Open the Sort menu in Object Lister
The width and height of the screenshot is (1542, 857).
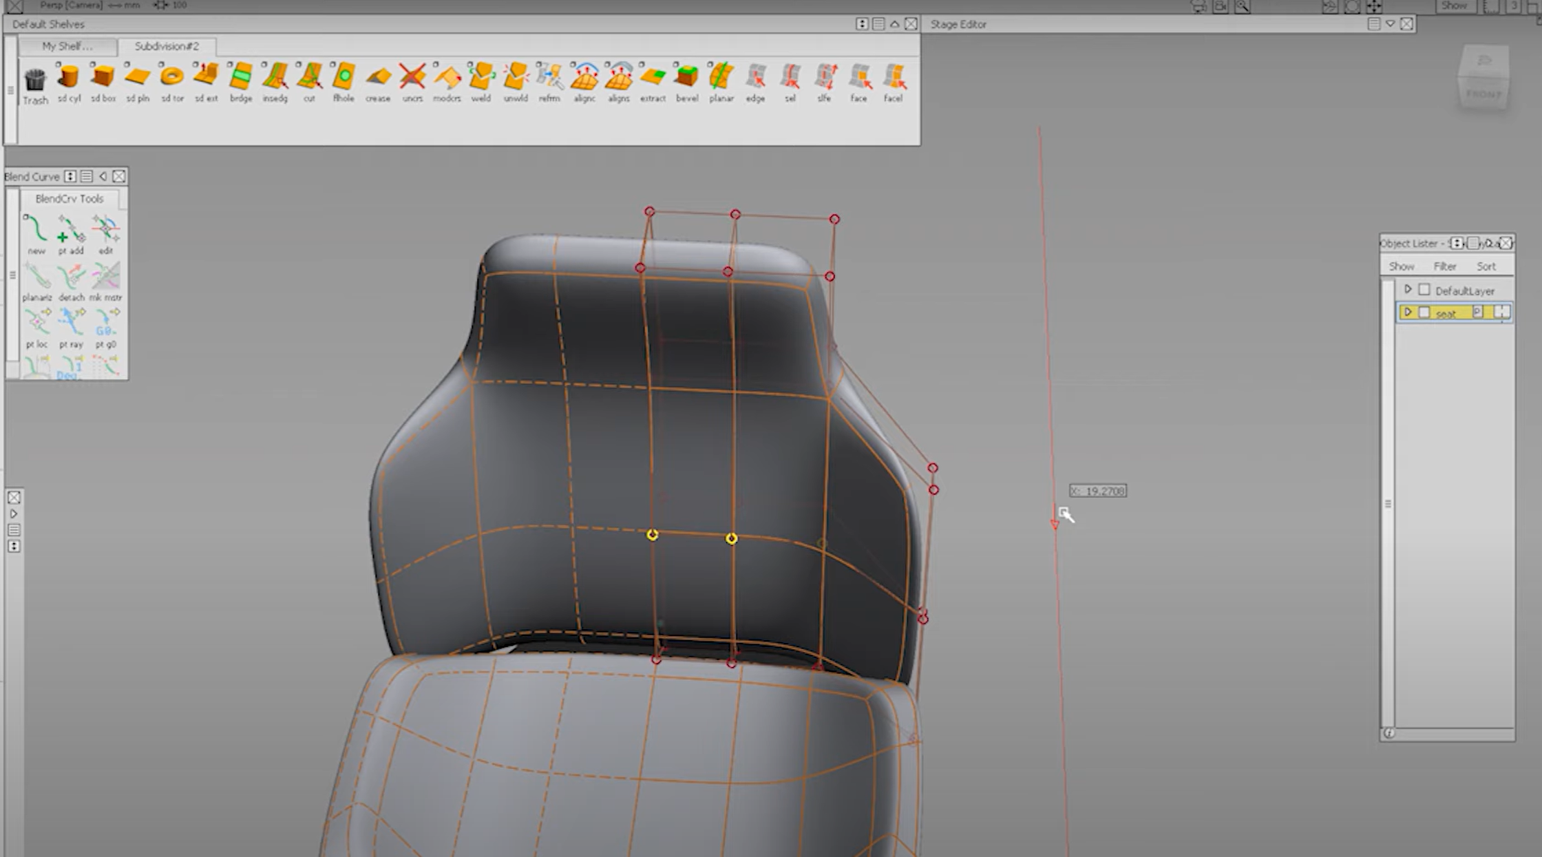coord(1487,266)
